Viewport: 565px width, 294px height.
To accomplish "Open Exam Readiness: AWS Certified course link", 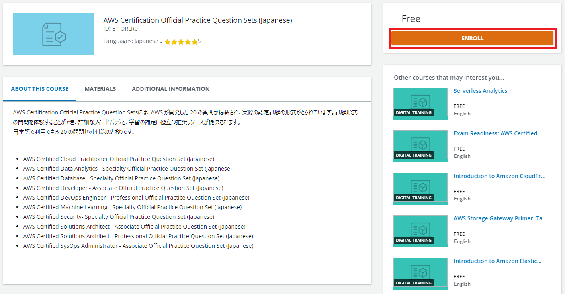I will point(498,133).
